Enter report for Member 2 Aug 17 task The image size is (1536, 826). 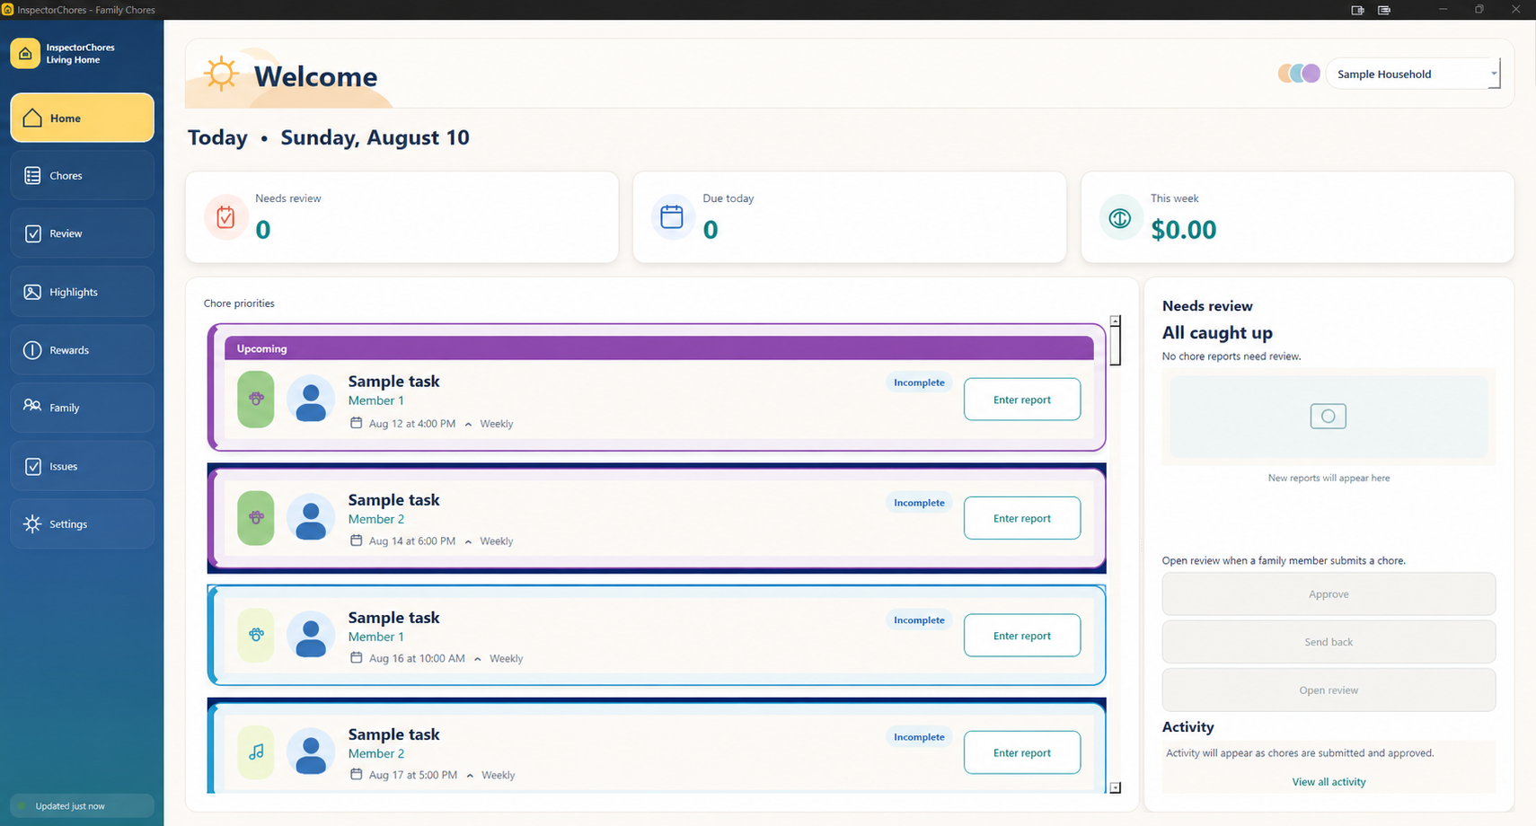1022,752
